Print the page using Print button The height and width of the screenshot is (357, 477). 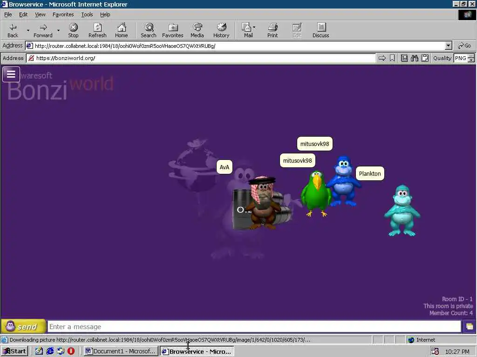[273, 30]
